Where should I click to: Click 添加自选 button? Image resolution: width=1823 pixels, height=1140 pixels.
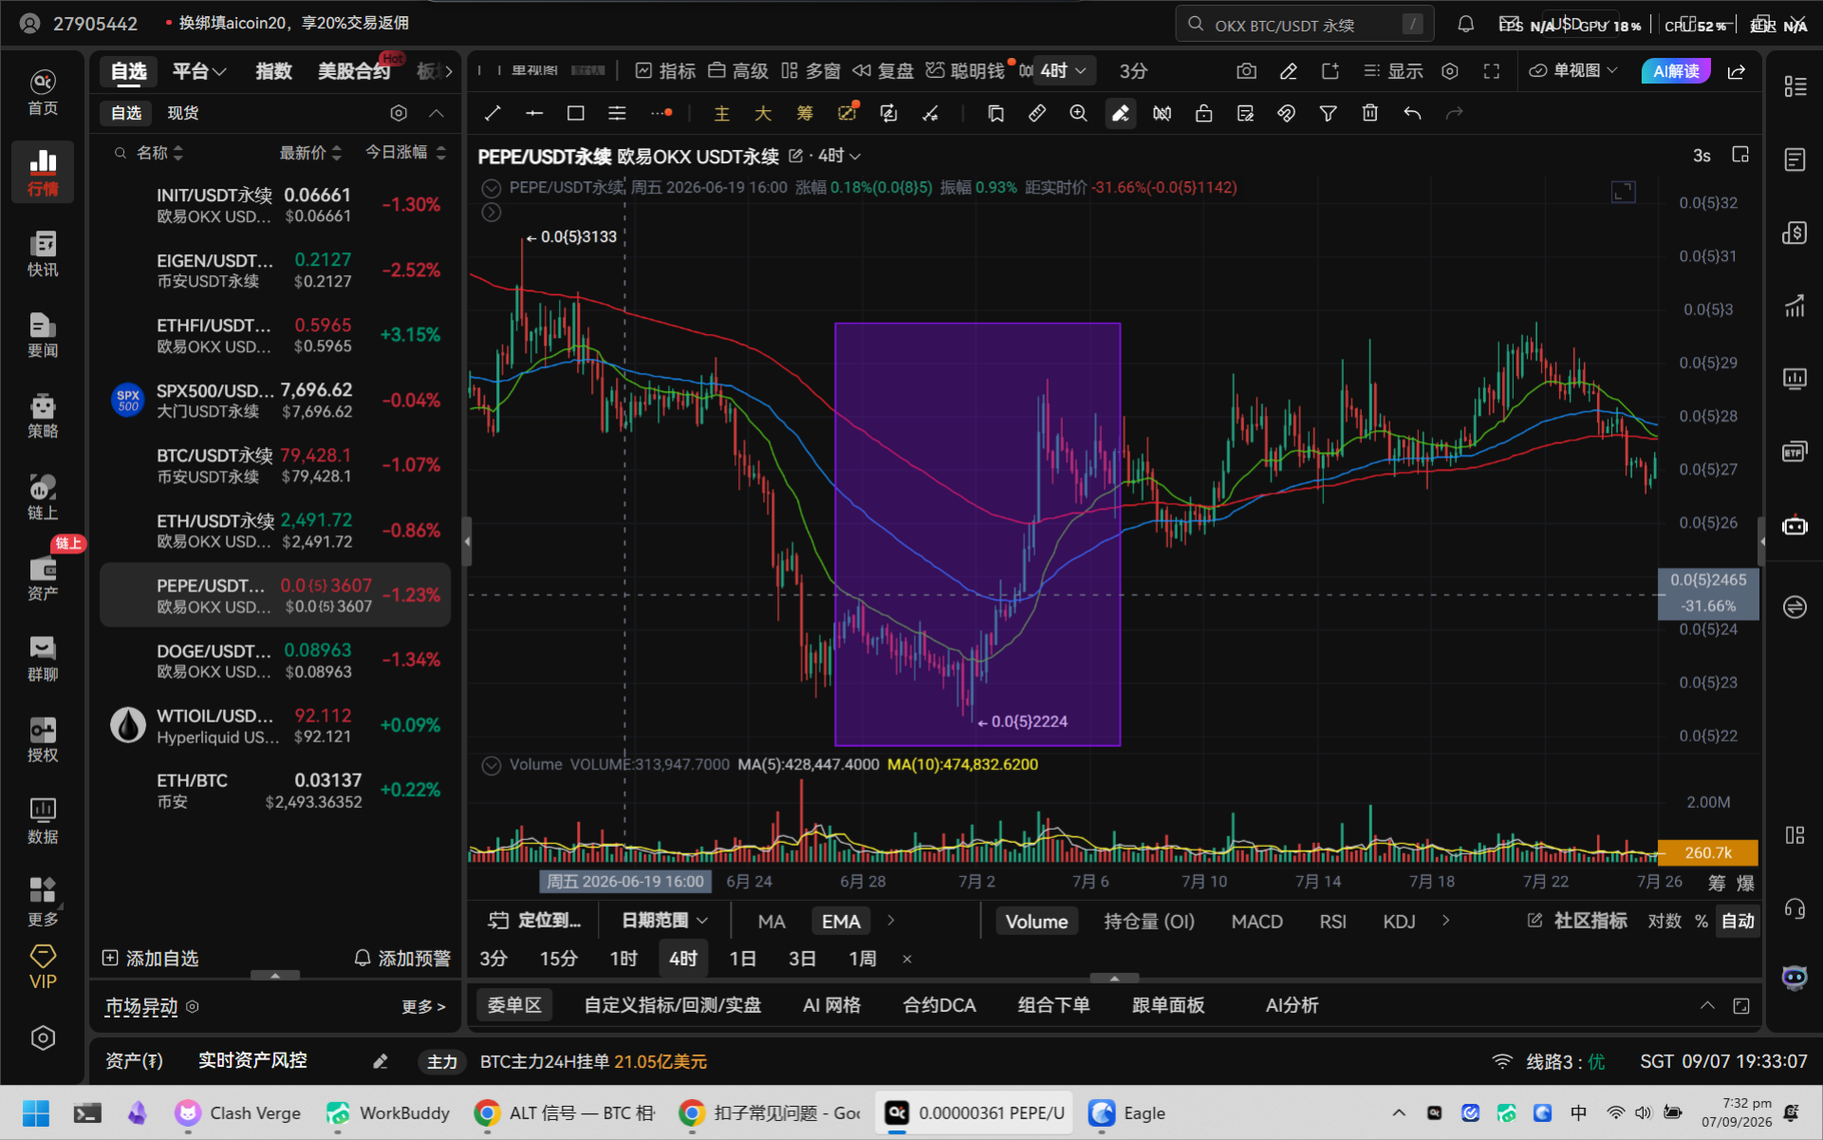(150, 959)
